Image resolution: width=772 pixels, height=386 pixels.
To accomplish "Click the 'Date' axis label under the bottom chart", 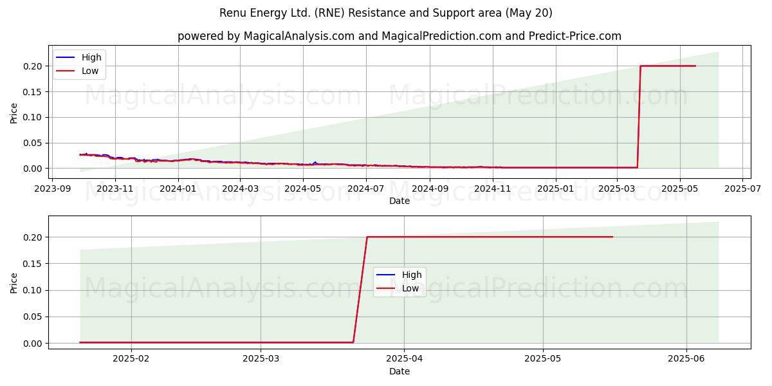I will pyautogui.click(x=400, y=371).
